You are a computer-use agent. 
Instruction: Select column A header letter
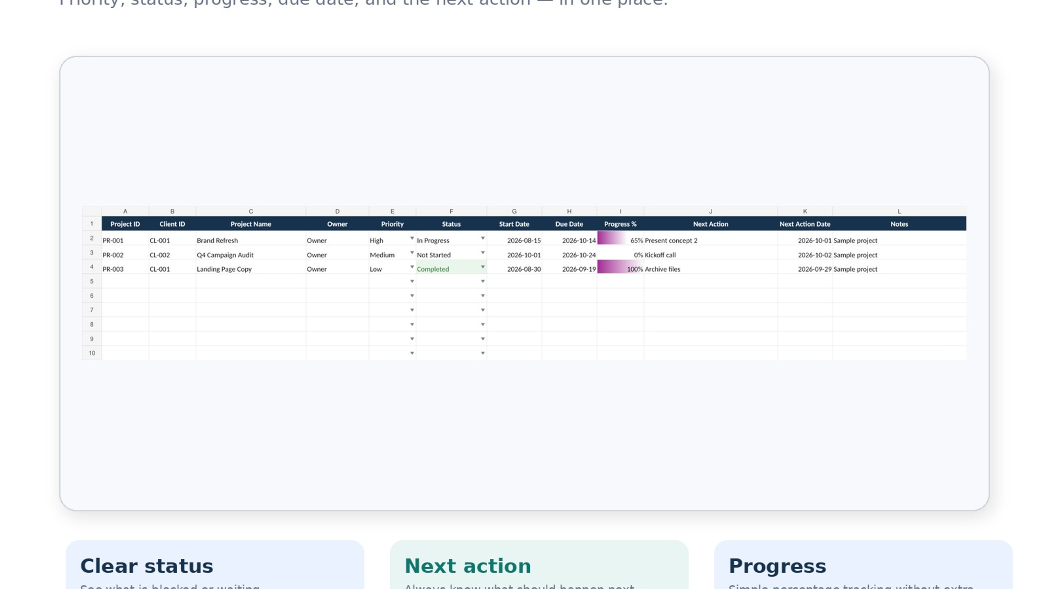(125, 211)
